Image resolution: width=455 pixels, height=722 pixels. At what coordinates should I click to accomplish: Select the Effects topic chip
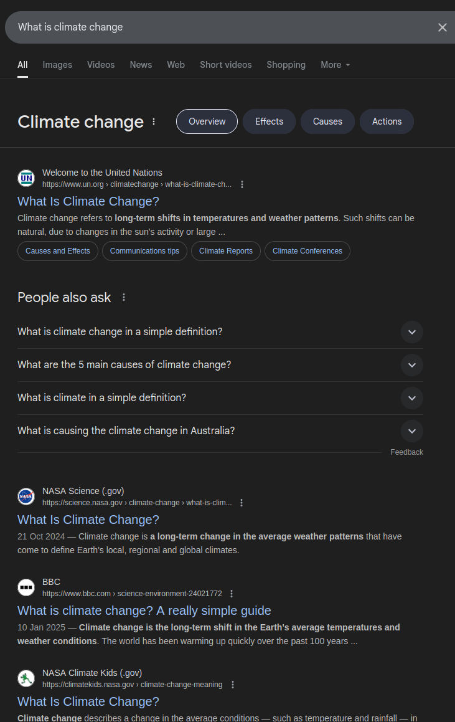coord(269,121)
